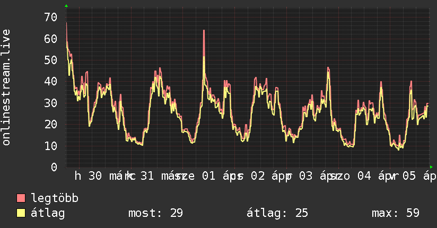The image size is (437, 228).
Task: Click the x-axis date label 04
Action: click(x=364, y=176)
